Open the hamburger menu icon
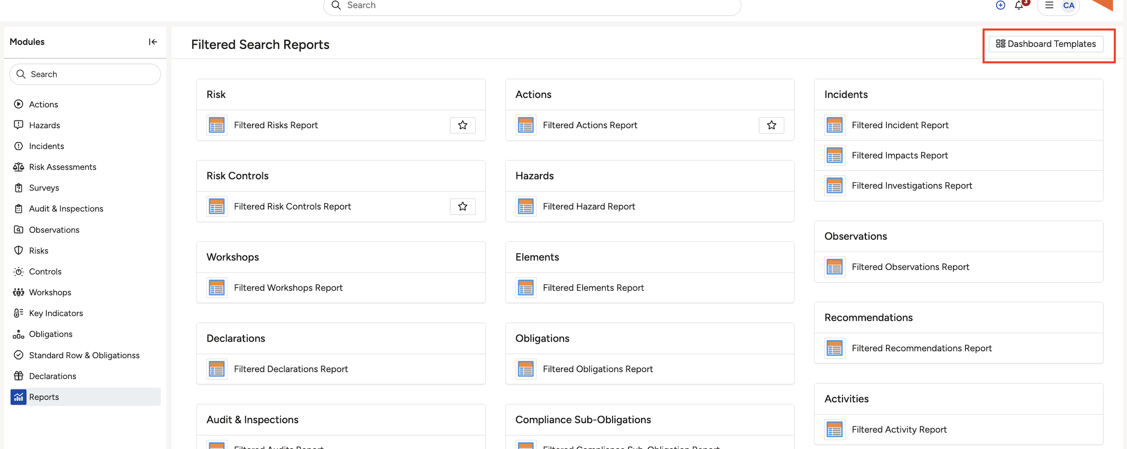Image resolution: width=1127 pixels, height=449 pixels. 1049,5
